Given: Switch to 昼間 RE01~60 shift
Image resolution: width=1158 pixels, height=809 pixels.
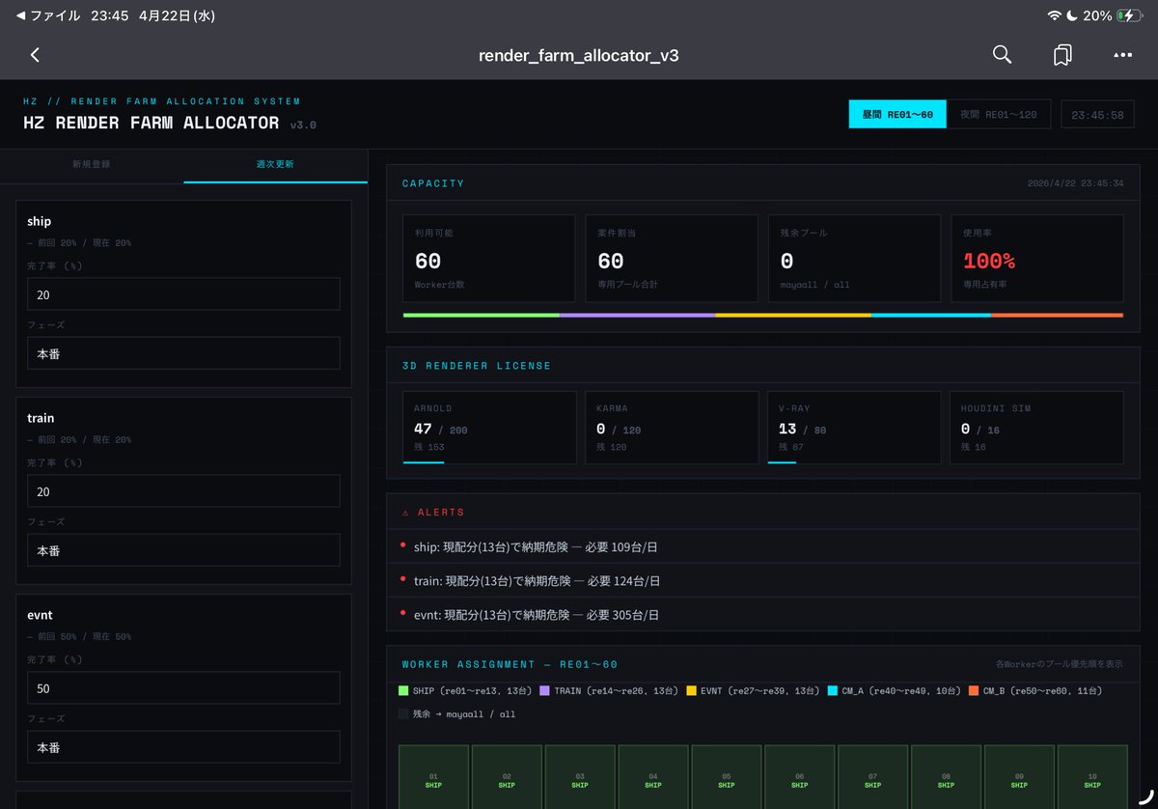Looking at the screenshot, I should pyautogui.click(x=897, y=114).
